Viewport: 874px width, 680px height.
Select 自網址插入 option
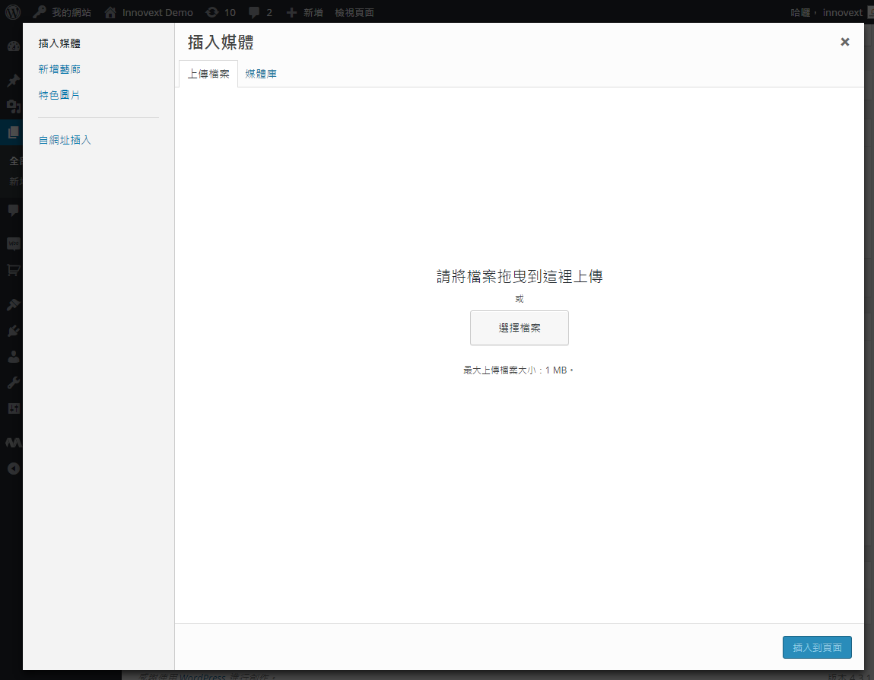[x=65, y=140]
